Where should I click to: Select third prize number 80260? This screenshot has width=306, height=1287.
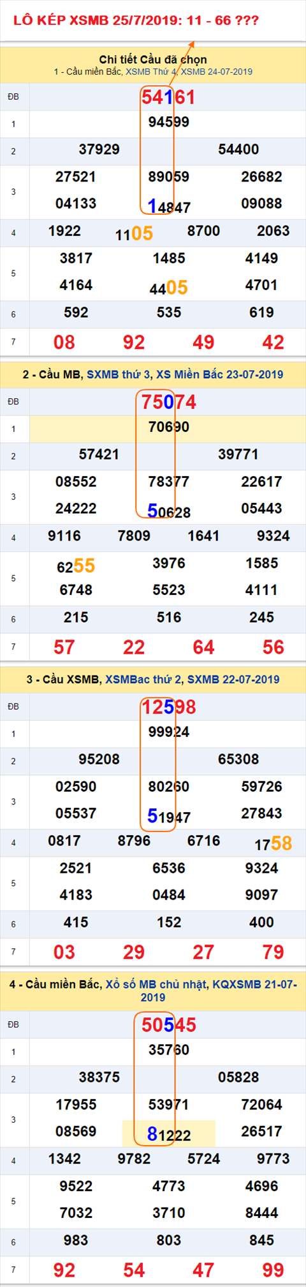[x=168, y=787]
